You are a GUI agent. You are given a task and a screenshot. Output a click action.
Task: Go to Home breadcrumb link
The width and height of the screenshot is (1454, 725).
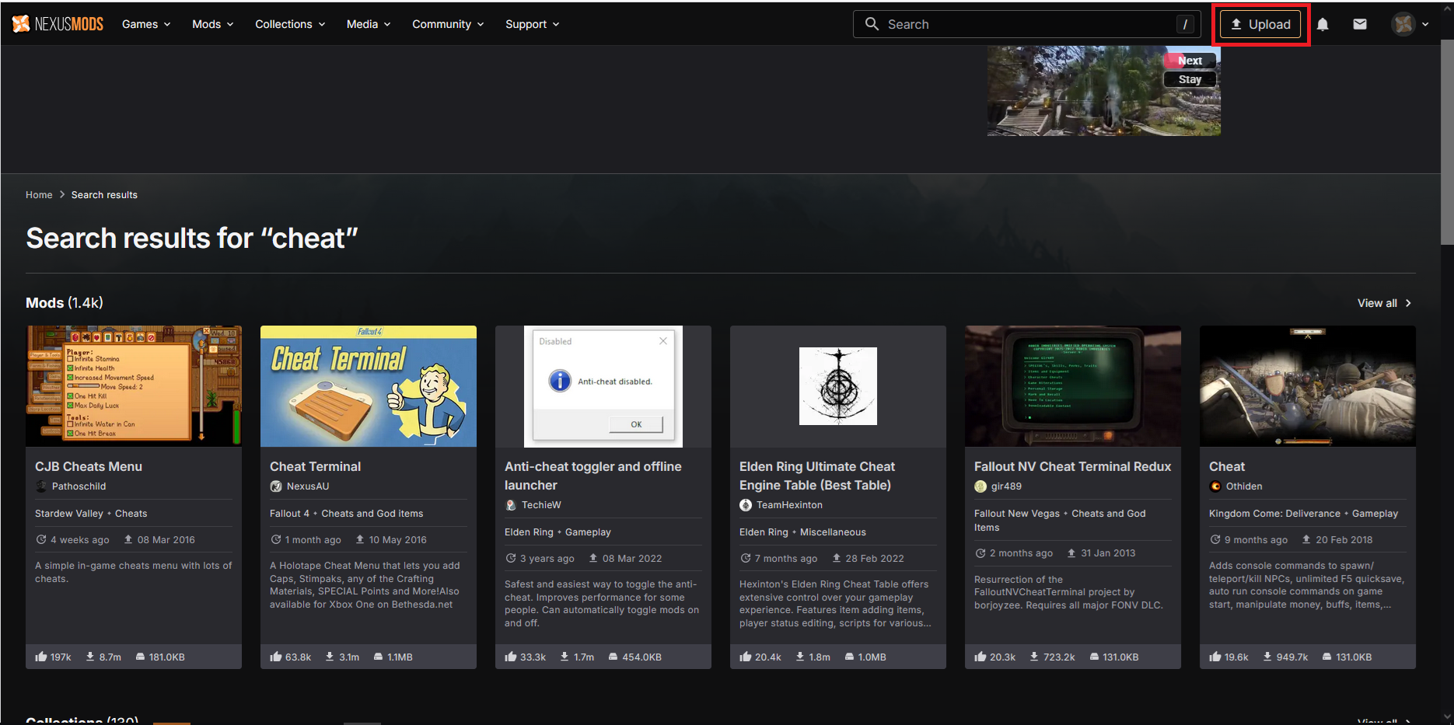[x=39, y=195]
